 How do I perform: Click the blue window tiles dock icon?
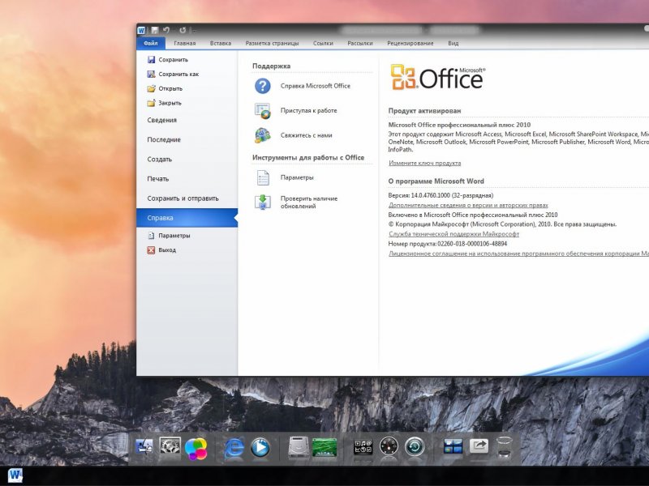[453, 446]
